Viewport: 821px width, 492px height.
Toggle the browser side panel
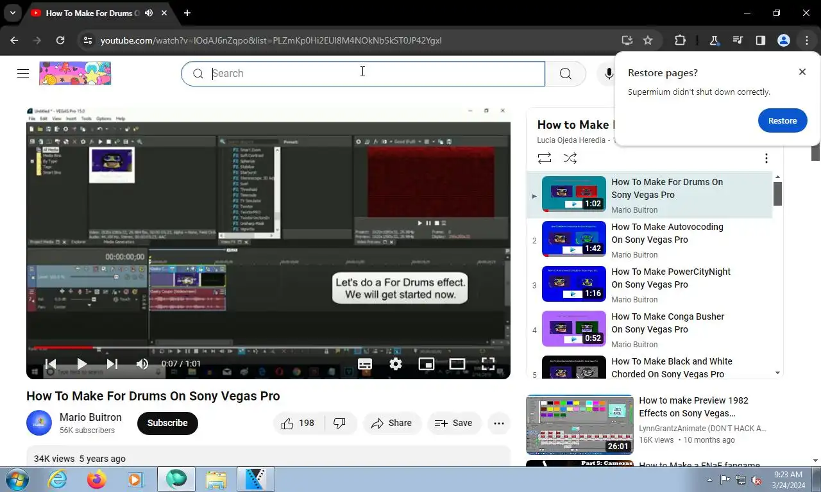pyautogui.click(x=761, y=40)
